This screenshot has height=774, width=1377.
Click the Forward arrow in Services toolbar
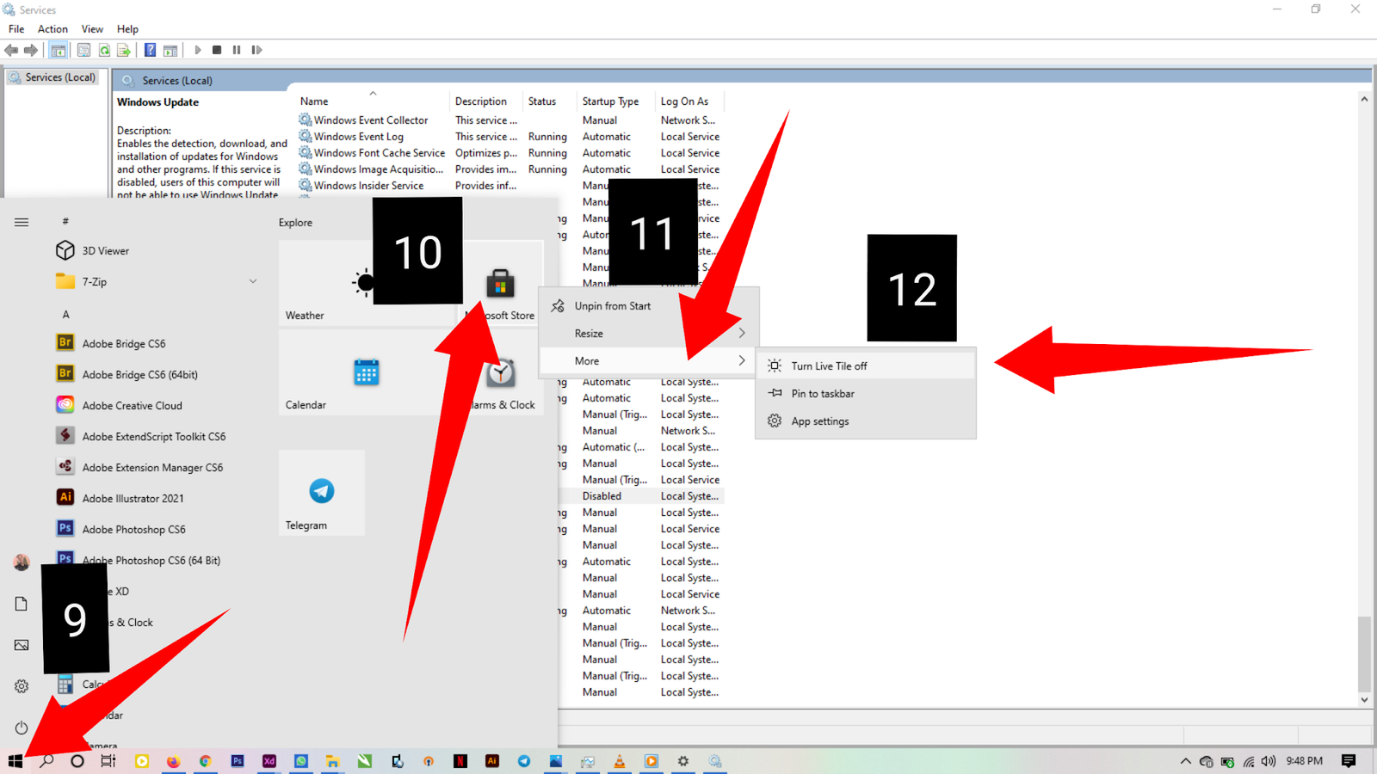coord(31,50)
